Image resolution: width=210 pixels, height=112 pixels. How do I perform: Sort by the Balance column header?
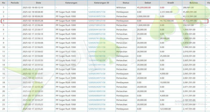193,3
